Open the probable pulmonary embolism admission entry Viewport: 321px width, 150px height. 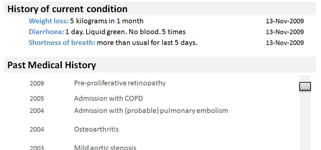(x=151, y=110)
